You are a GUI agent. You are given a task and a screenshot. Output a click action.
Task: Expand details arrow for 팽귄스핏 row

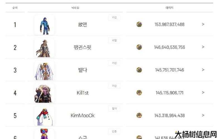(203, 47)
